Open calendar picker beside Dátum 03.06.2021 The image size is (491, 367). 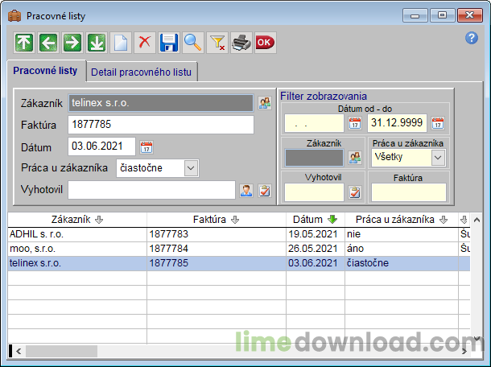pyautogui.click(x=146, y=147)
